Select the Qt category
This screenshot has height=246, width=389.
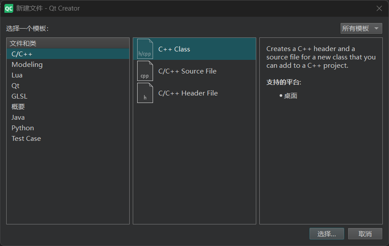point(68,86)
